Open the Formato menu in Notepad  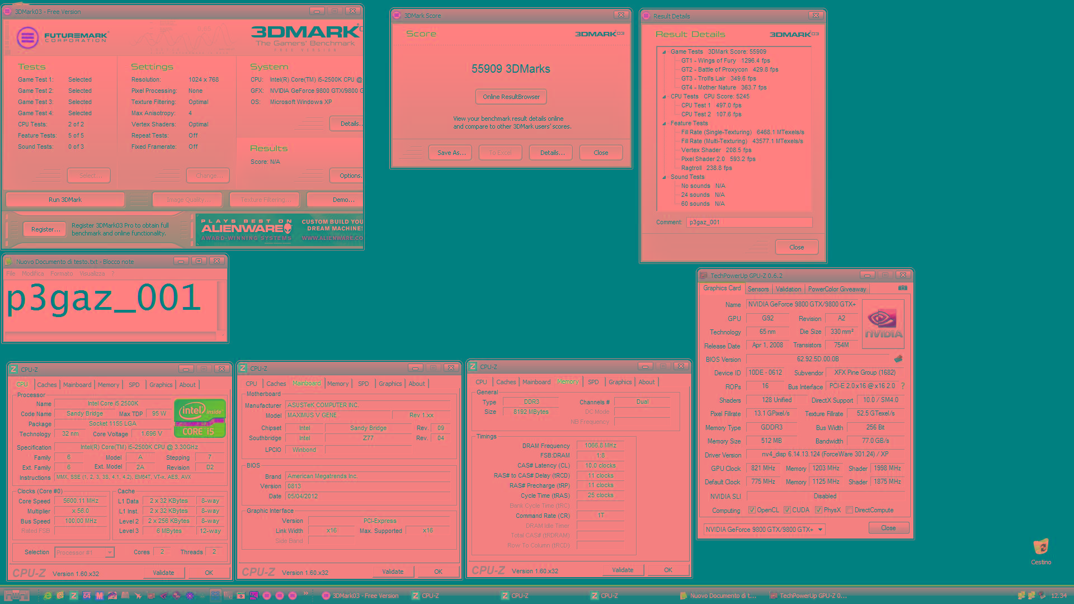62,273
